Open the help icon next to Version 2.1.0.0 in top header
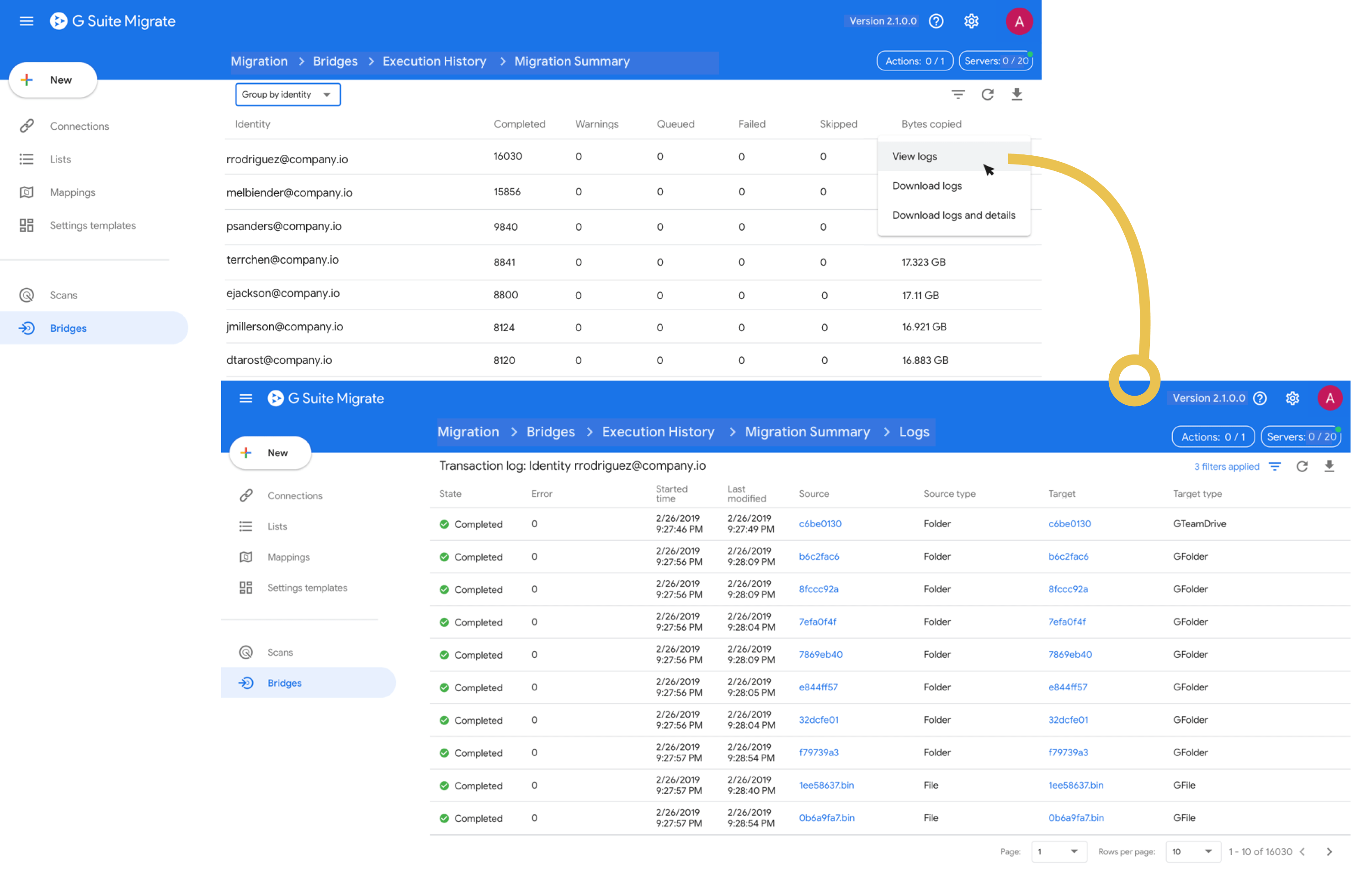The width and height of the screenshot is (1351, 874). (x=936, y=21)
